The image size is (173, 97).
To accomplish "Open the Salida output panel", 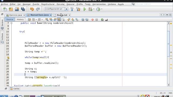I will [15, 89].
